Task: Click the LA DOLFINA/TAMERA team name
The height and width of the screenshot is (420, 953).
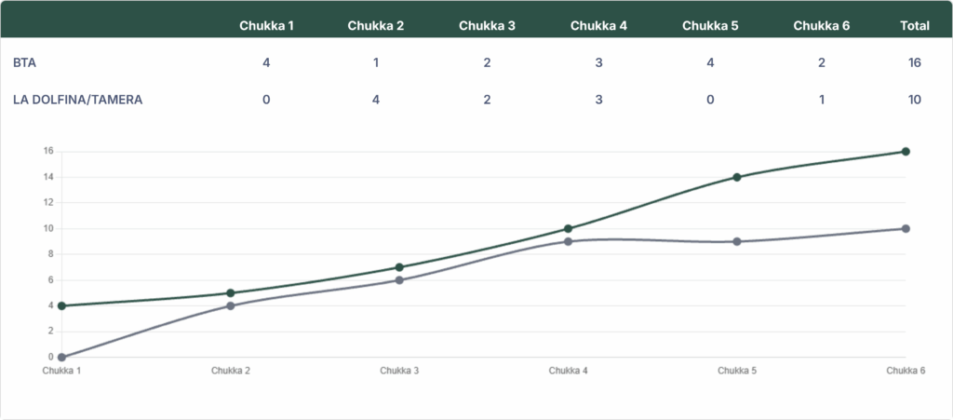Action: point(77,100)
